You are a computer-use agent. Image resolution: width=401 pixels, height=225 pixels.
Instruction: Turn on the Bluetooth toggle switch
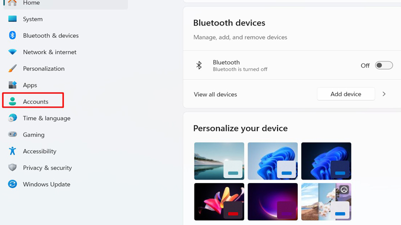click(x=384, y=65)
